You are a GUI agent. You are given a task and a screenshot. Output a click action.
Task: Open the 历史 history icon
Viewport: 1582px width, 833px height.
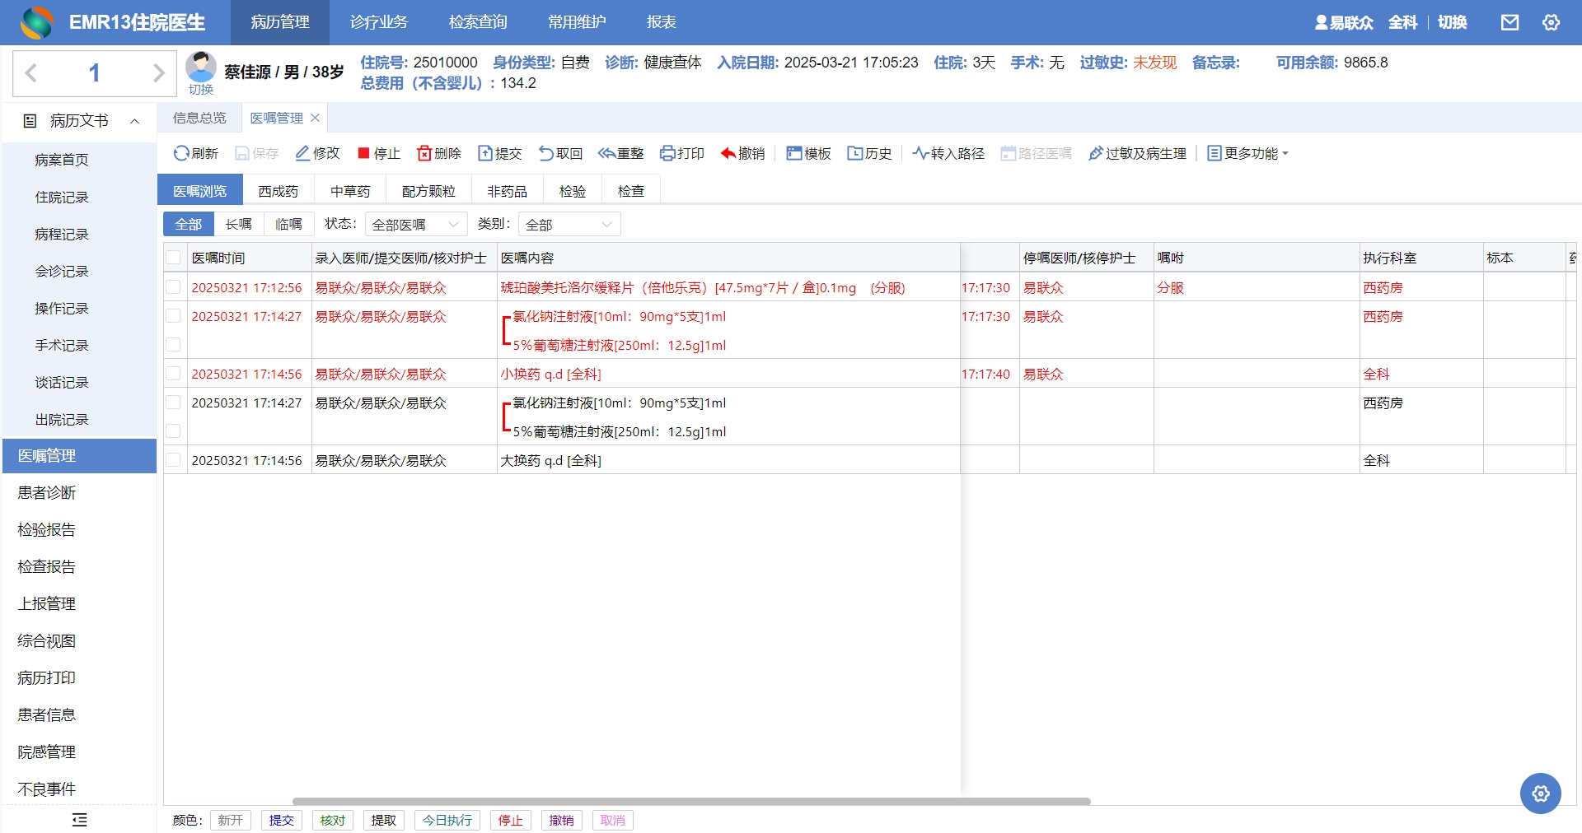855,153
